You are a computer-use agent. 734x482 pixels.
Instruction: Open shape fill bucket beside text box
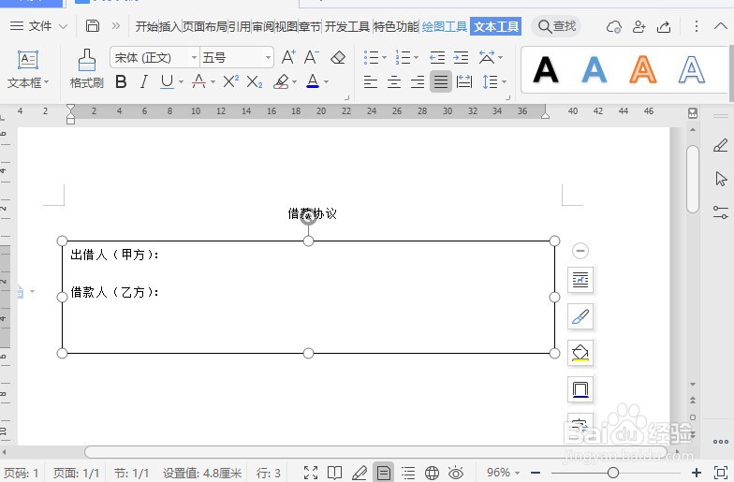[580, 353]
